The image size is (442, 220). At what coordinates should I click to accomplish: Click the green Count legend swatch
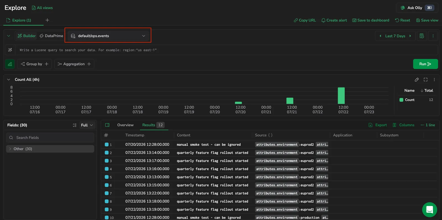click(401, 100)
